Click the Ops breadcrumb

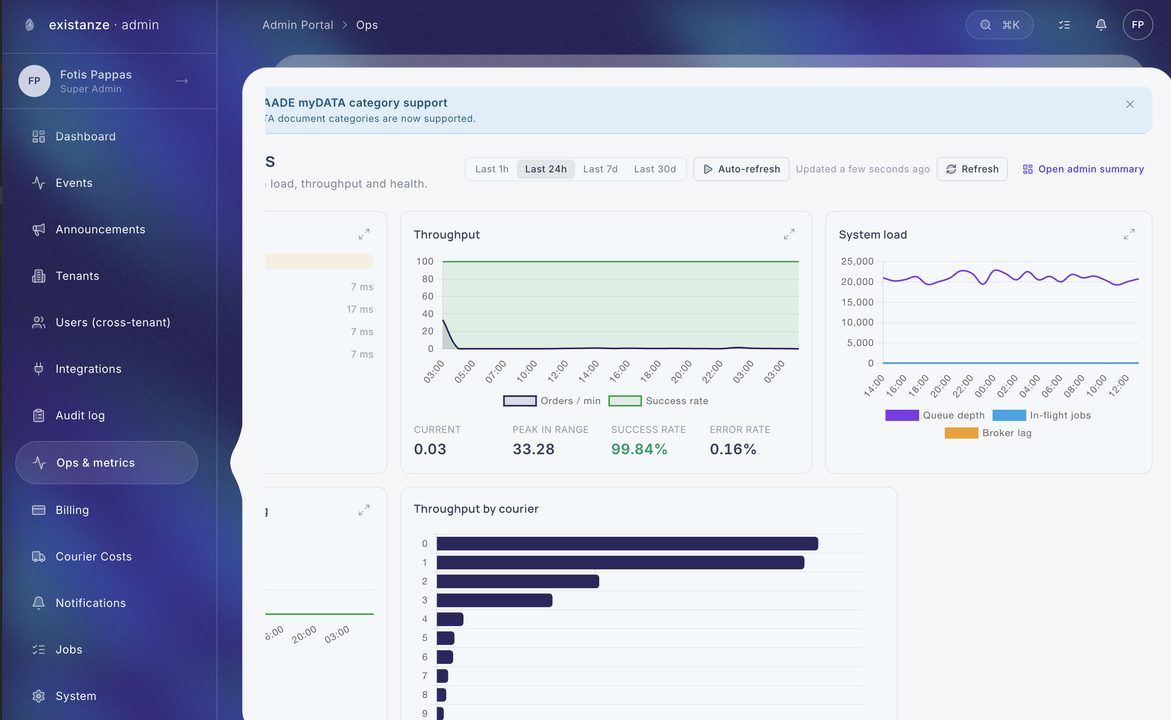click(367, 25)
